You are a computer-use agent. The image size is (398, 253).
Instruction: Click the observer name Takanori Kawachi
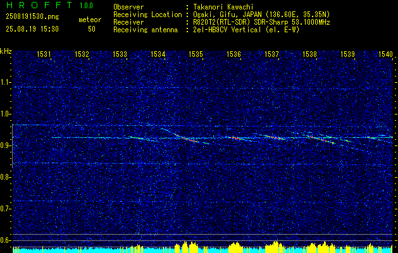click(223, 7)
